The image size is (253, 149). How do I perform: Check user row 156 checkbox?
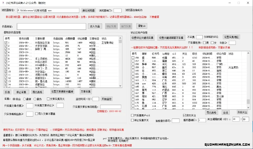click(x=133, y=58)
